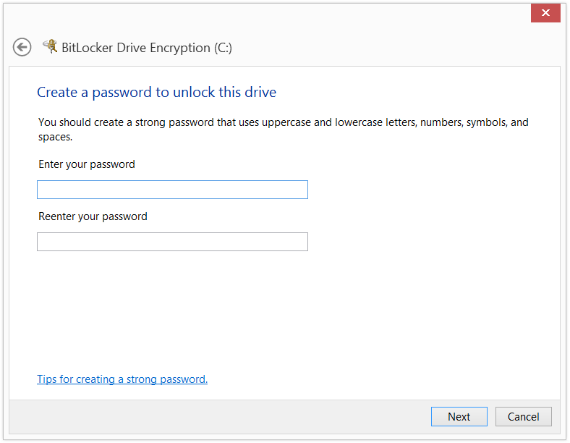
Task: Click the word numbers in the password guidance
Action: pyautogui.click(x=442, y=122)
